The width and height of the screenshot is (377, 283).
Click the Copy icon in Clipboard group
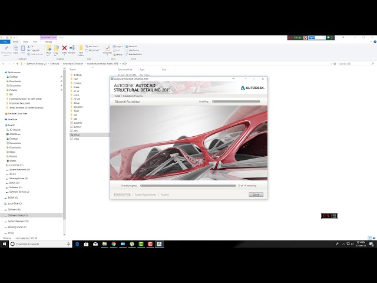point(15,48)
